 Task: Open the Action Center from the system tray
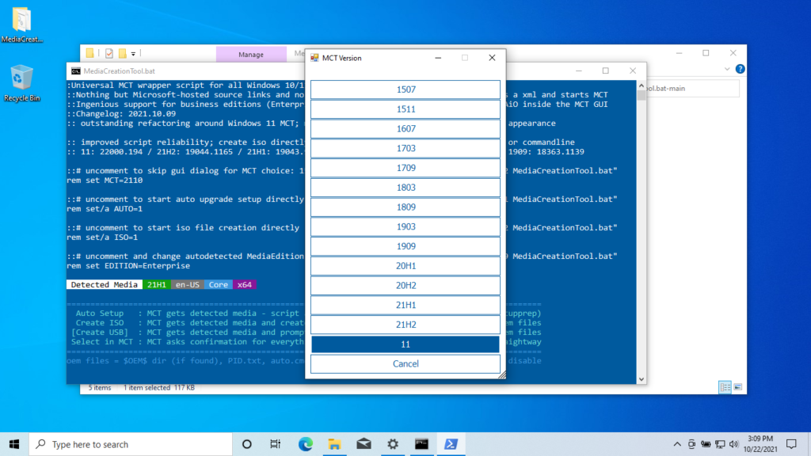coord(791,443)
